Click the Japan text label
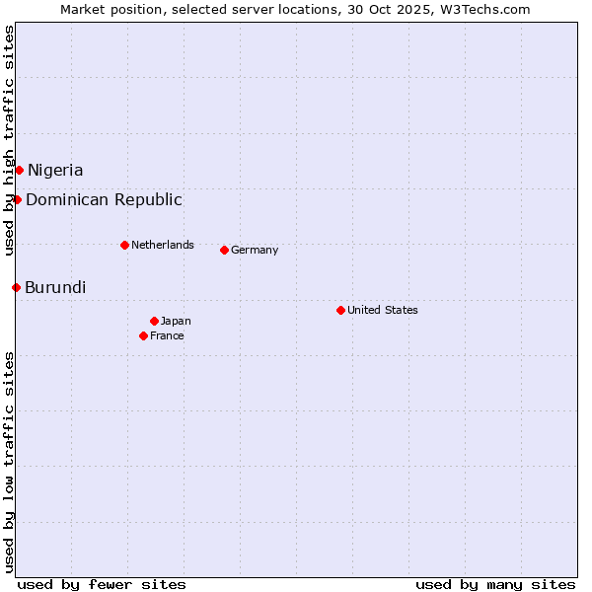This screenshot has height=592, width=592. coord(176,321)
